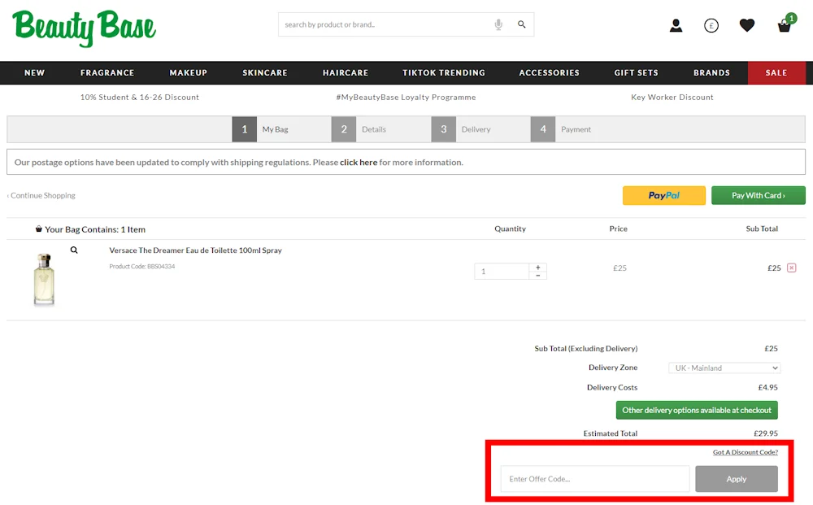Select step 1 My Bag
Image resolution: width=813 pixels, height=505 pixels.
(260, 129)
